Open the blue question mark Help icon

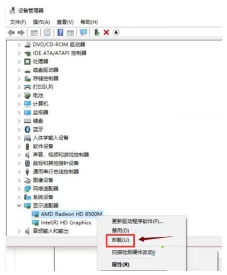(60, 32)
